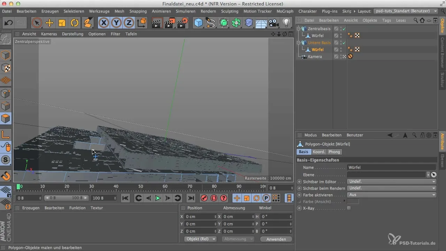Click the magnet tool icon

point(6,176)
